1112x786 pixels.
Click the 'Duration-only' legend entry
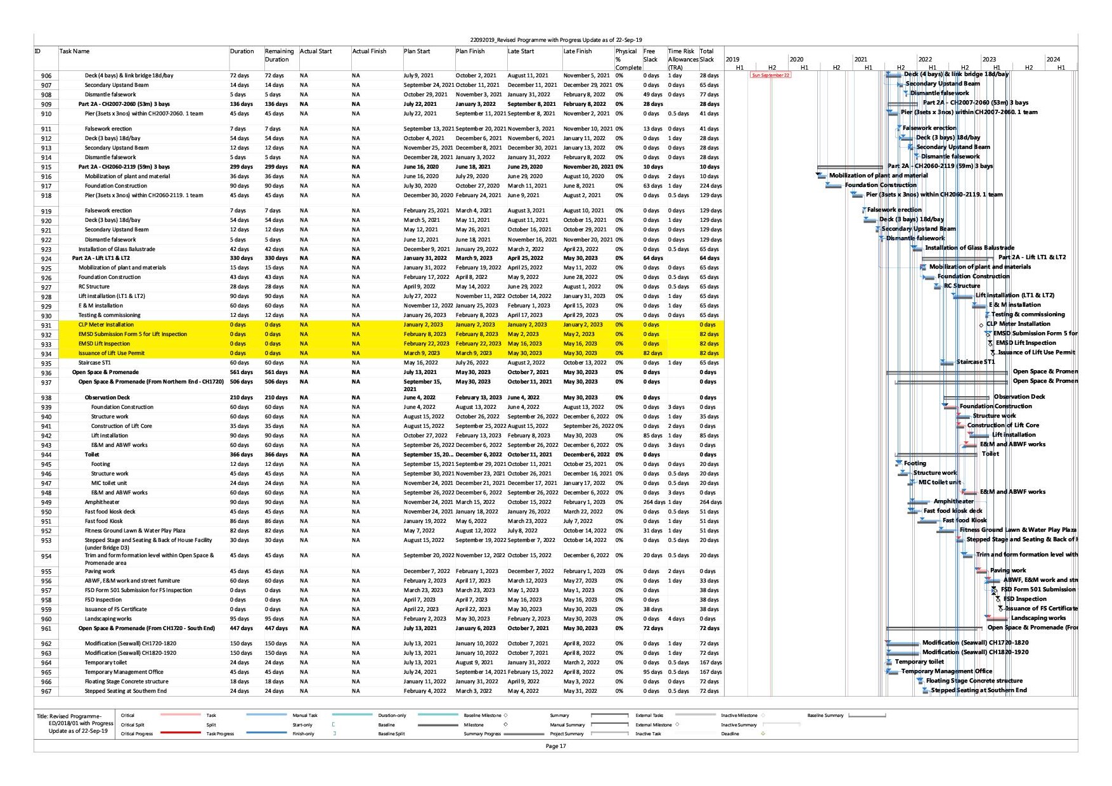click(x=392, y=716)
